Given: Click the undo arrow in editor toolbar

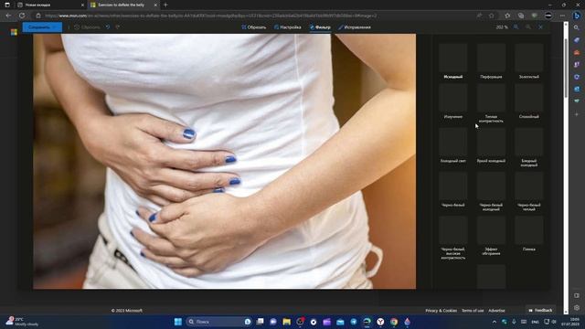Looking at the screenshot, I should pos(108,27).
